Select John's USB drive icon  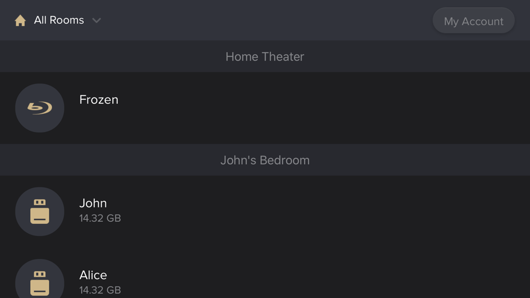(x=40, y=212)
